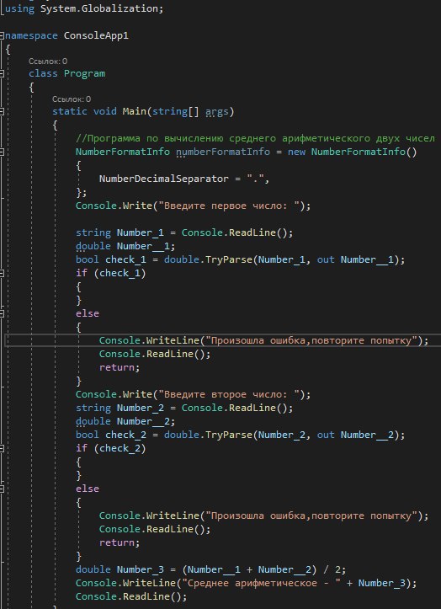Screen dimensions: 441x609
Task: Click the "Введите второе число: " string
Action: click(228, 394)
